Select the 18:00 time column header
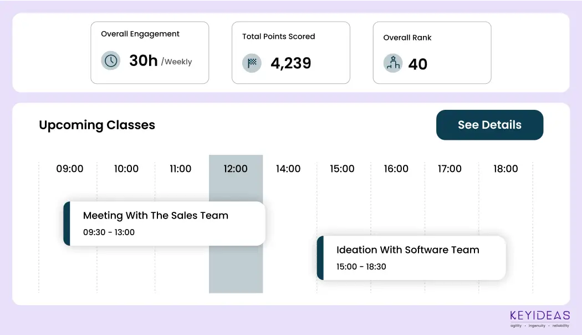 pyautogui.click(x=506, y=169)
